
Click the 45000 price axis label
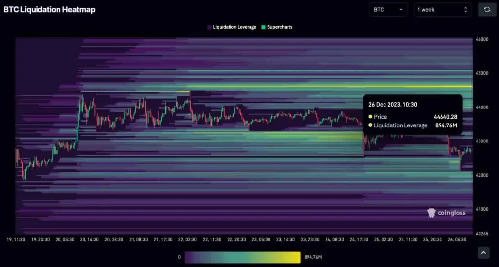point(482,73)
